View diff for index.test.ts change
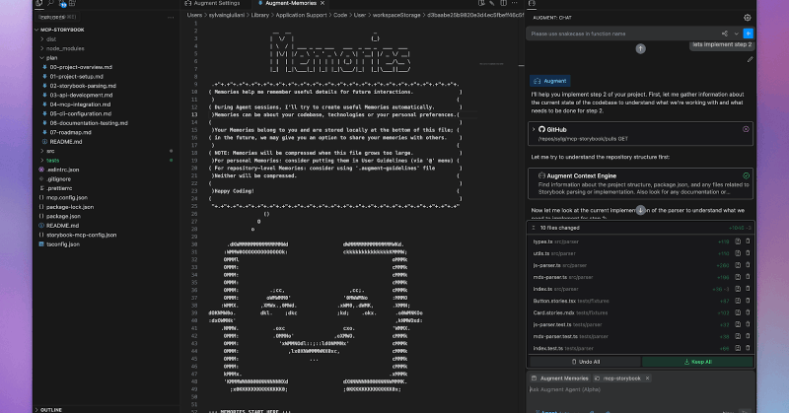The height and width of the screenshot is (413, 789). click(x=738, y=348)
